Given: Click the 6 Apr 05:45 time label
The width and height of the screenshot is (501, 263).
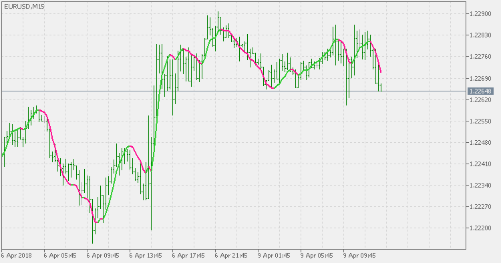Looking at the screenshot, I should coord(60,256).
